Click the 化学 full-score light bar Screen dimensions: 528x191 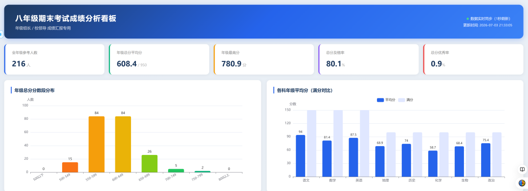point(444,154)
